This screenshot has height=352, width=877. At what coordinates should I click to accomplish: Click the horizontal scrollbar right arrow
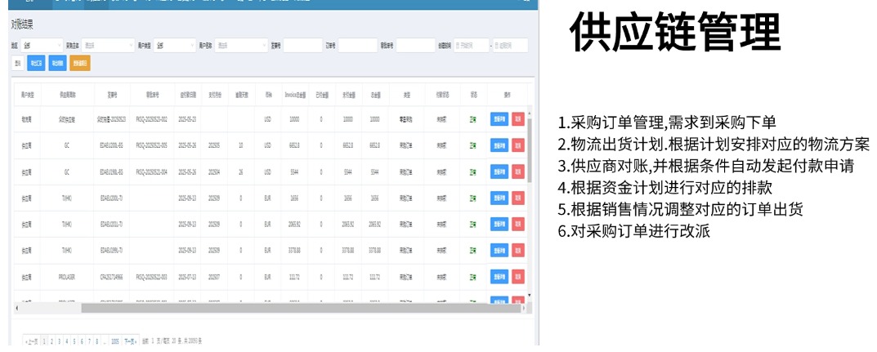tap(523, 308)
